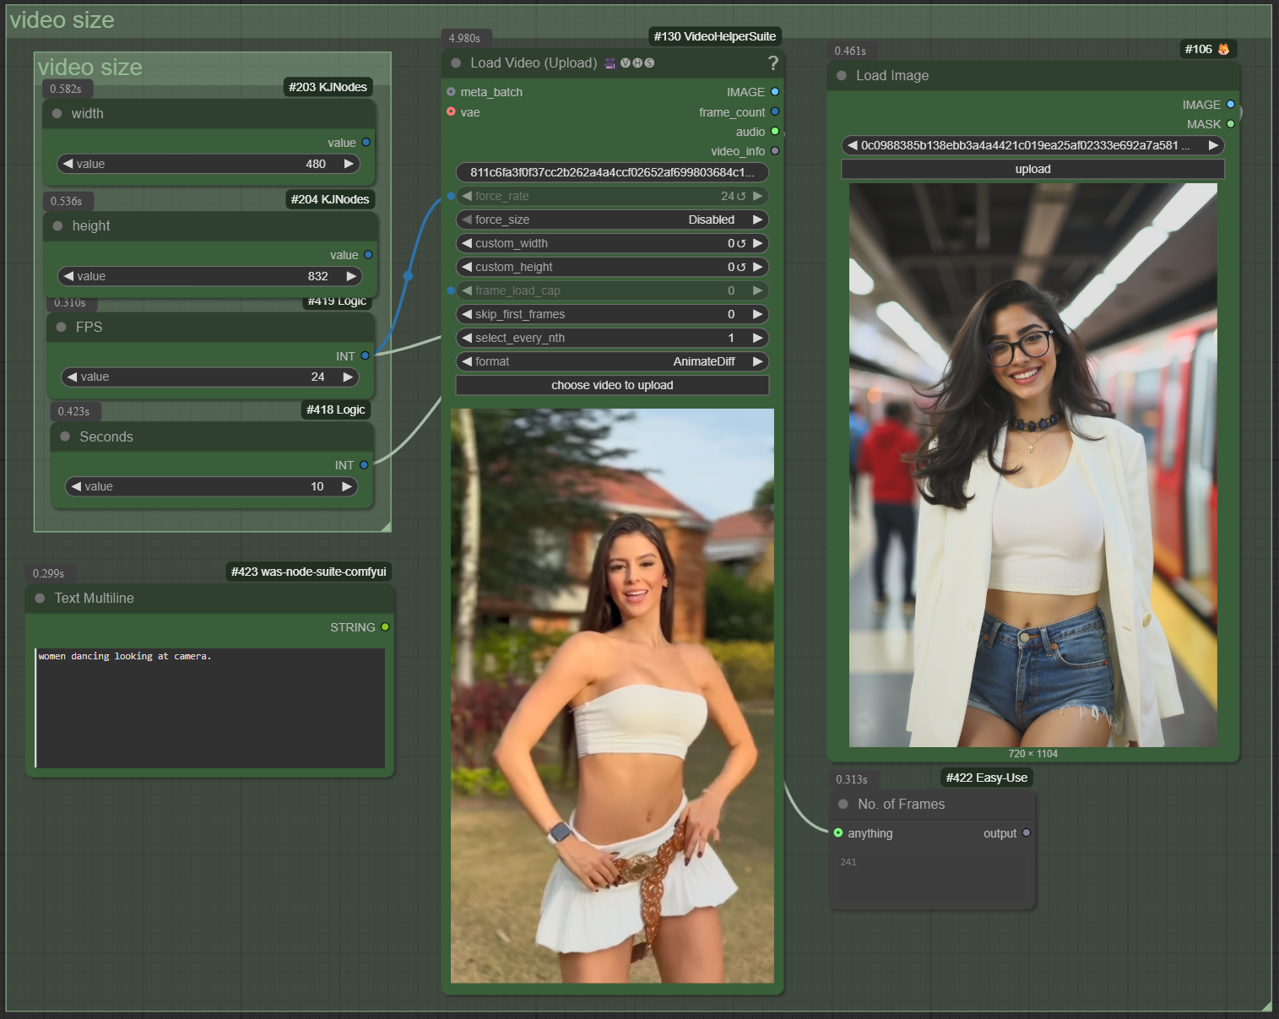Collapse the Seconds node via its title dot
1279x1019 pixels.
coord(65,437)
